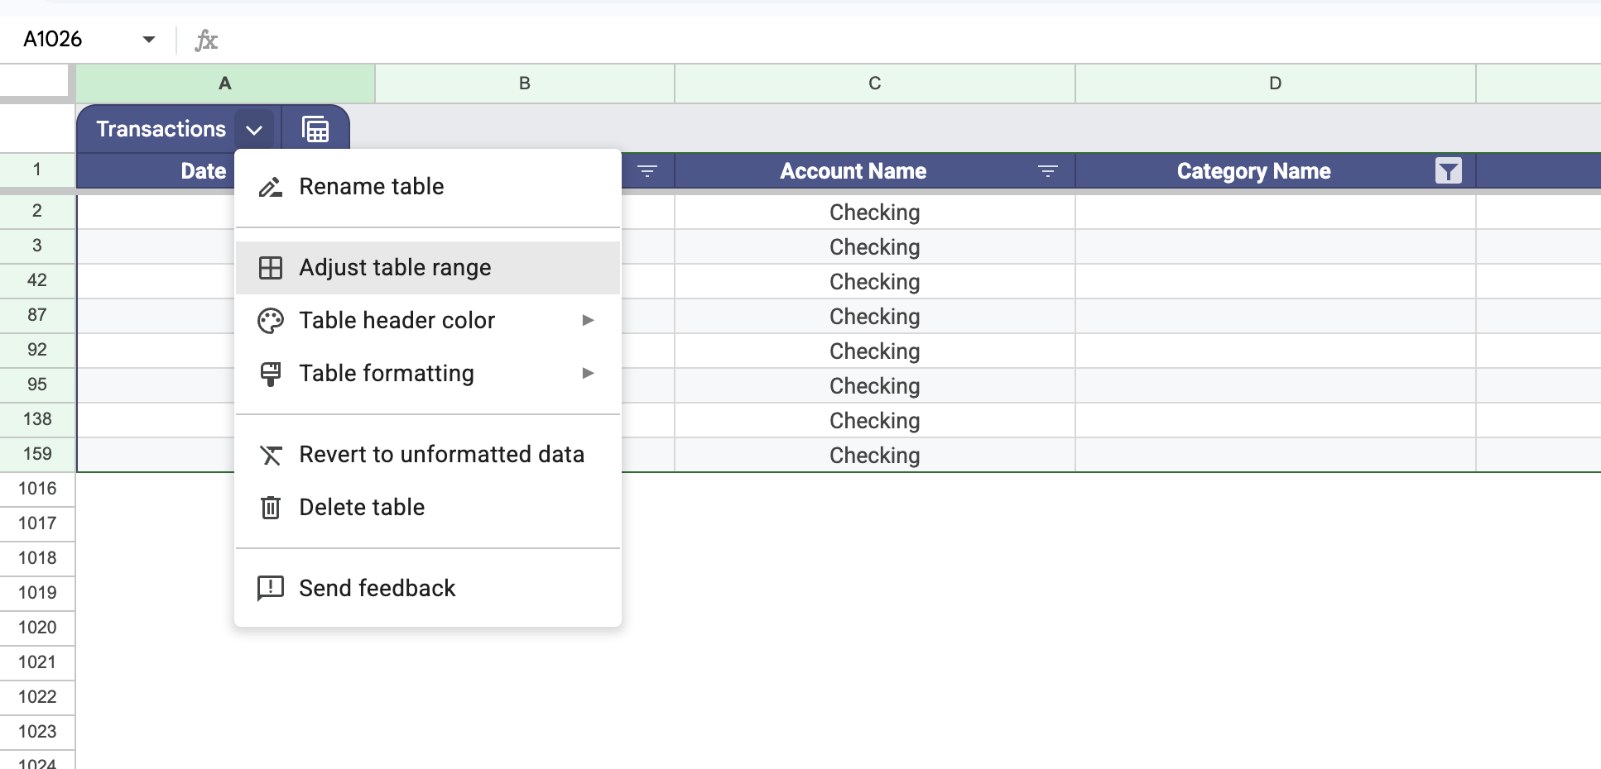Click Send feedback menu entry
1601x769 pixels.
click(x=428, y=589)
